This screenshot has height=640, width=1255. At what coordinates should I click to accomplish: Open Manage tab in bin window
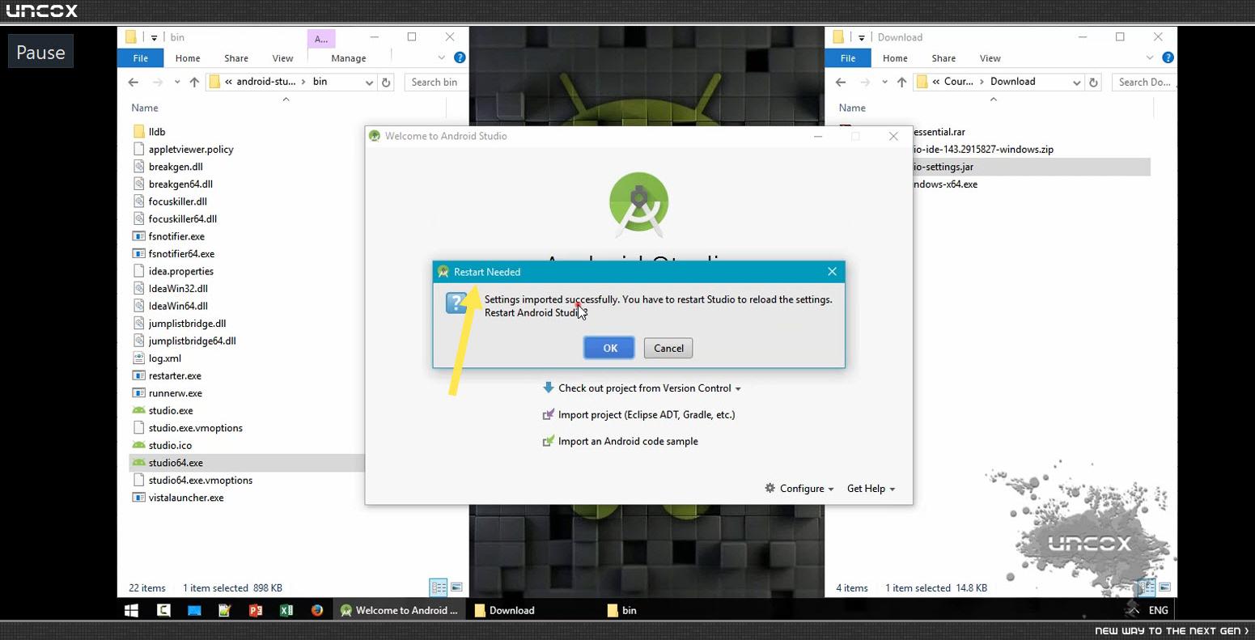coord(349,58)
